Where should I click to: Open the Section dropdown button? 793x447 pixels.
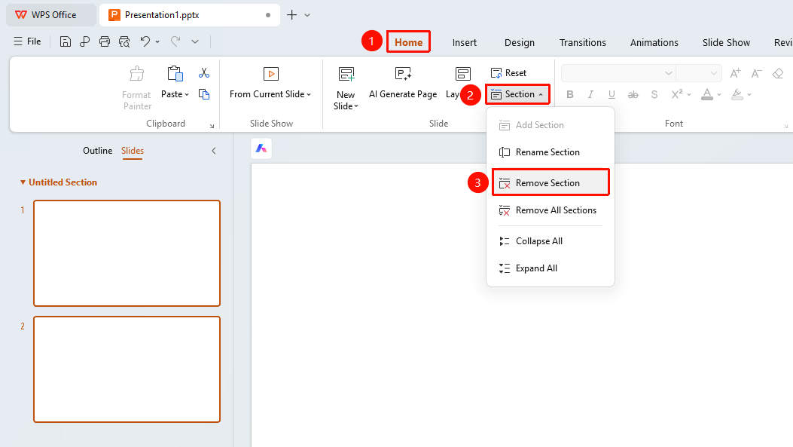[x=517, y=94]
